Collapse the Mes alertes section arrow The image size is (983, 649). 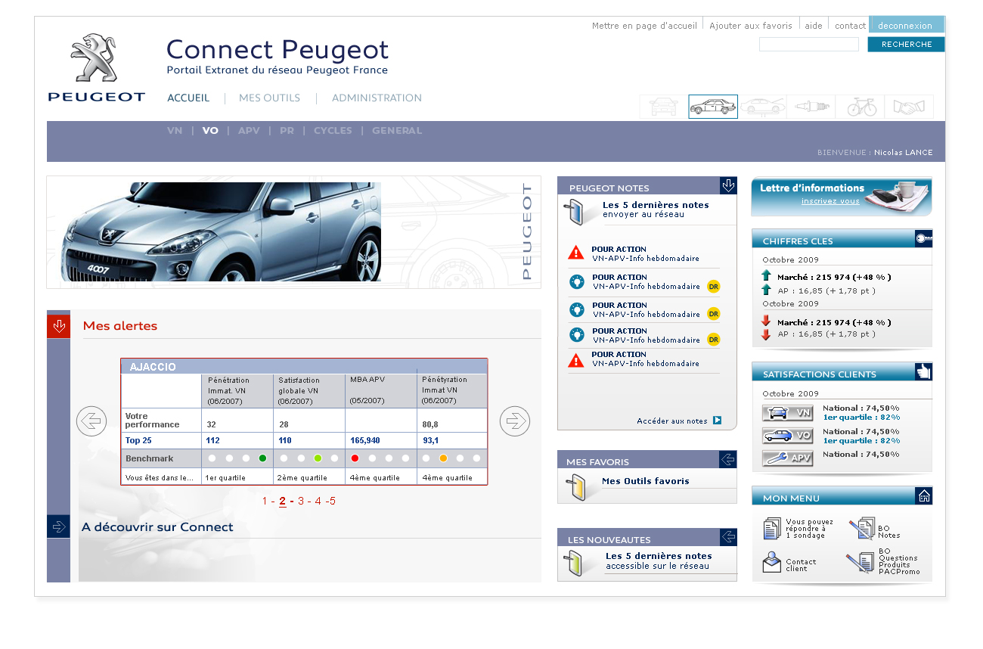(x=58, y=326)
